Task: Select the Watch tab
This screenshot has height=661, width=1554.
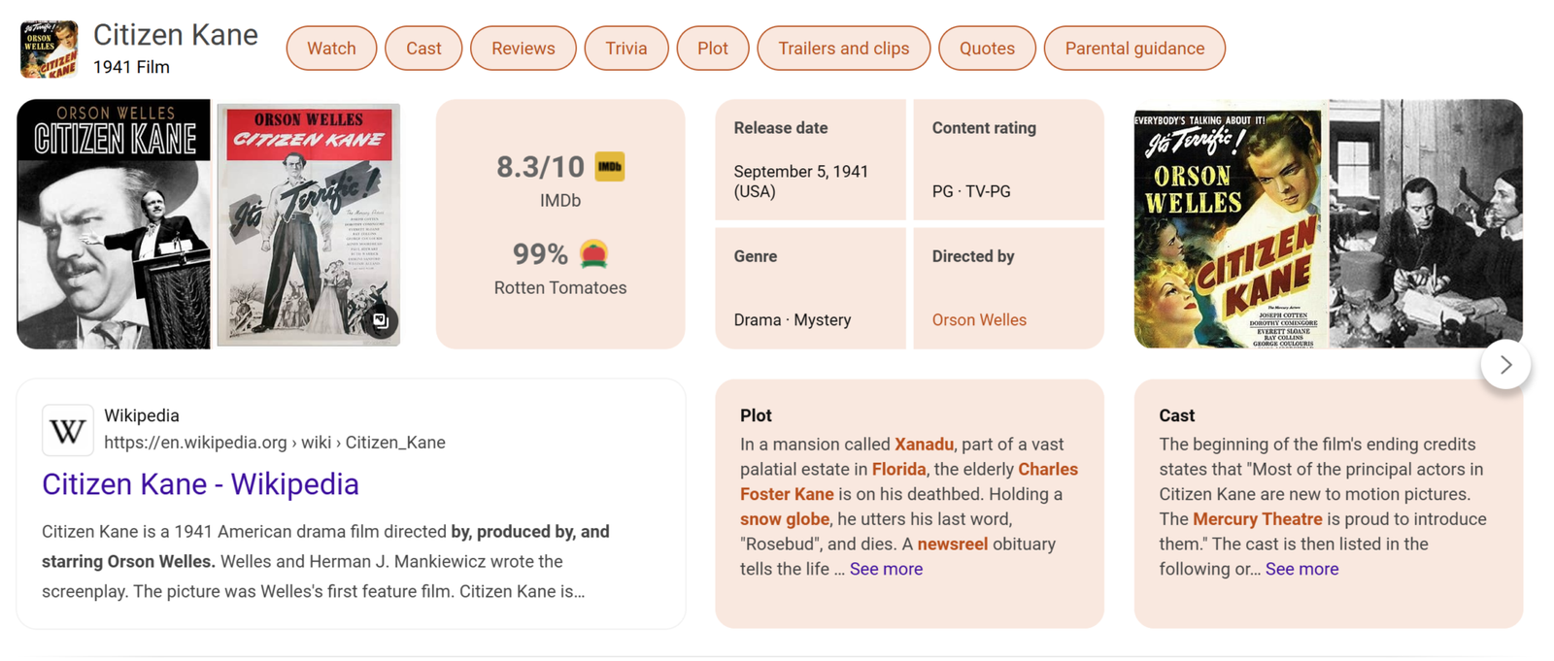Action: click(x=331, y=49)
